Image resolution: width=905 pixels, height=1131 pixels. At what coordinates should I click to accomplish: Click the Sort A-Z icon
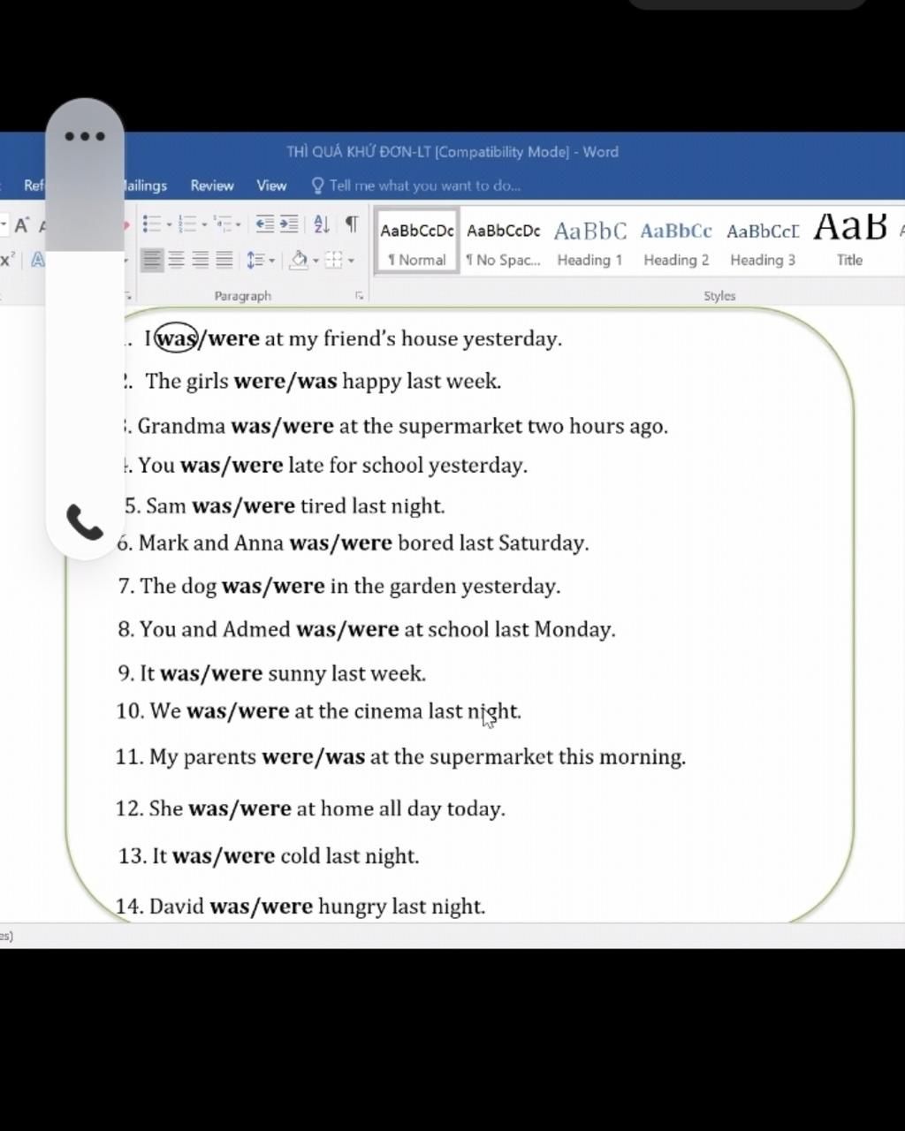(322, 224)
